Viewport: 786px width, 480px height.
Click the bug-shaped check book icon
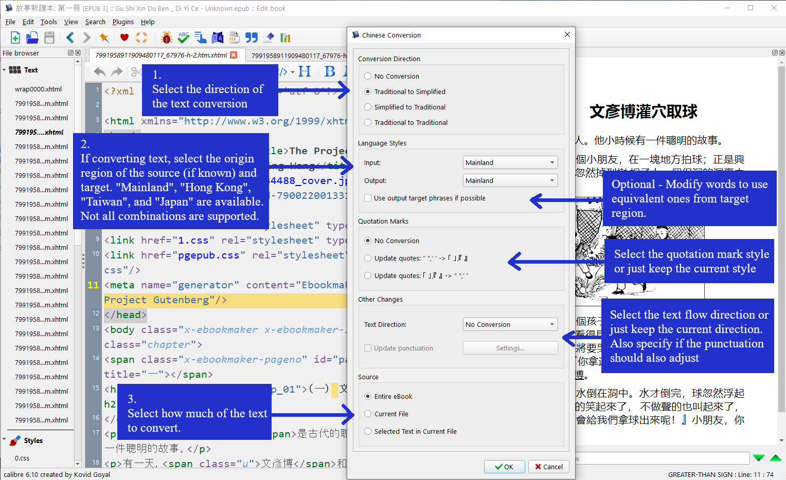(166, 38)
